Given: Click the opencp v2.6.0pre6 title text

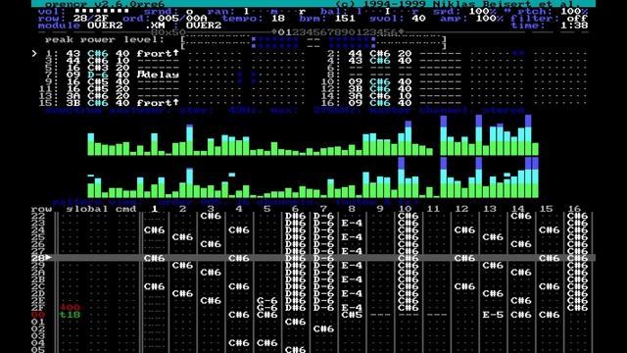Looking at the screenshot, I should (x=105, y=4).
